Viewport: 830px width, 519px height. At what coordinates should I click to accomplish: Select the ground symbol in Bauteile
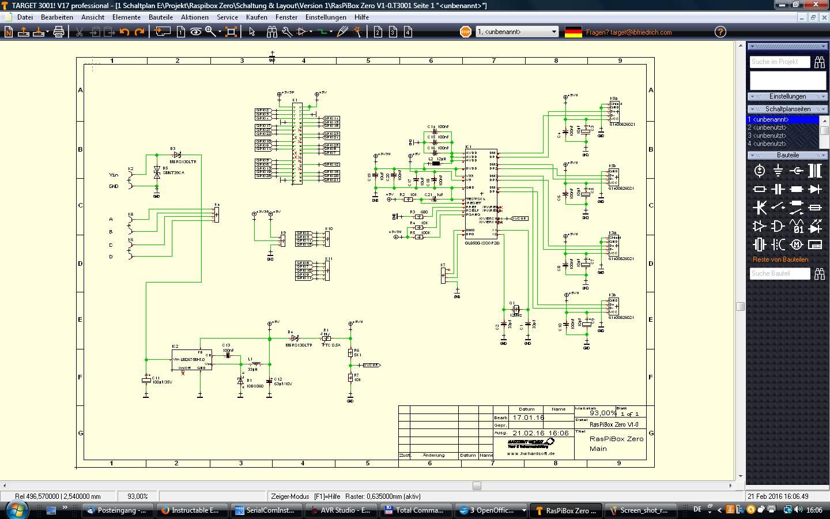[778, 171]
